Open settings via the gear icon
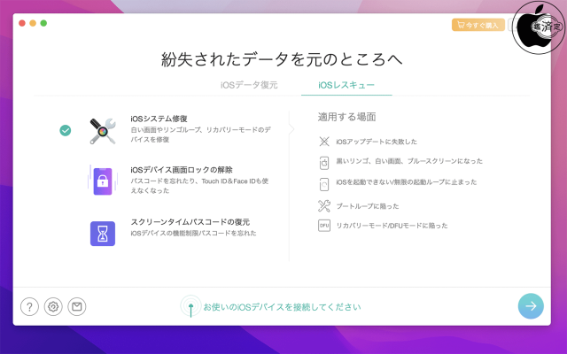This screenshot has height=354, width=567. pos(53,307)
